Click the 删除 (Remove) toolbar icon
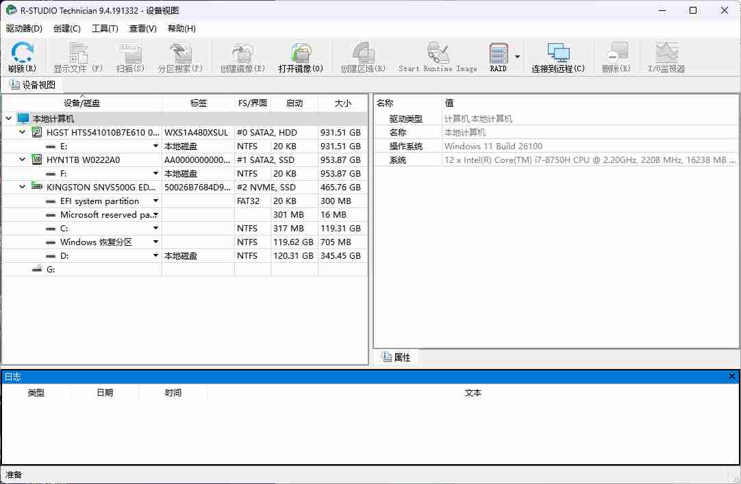 [x=616, y=56]
